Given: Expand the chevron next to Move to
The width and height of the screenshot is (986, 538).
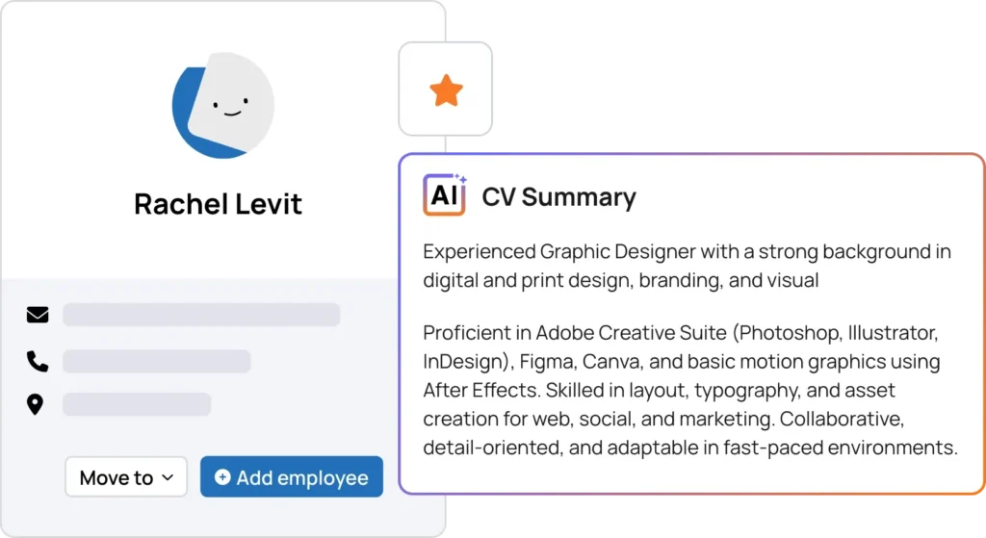Looking at the screenshot, I should 168,477.
